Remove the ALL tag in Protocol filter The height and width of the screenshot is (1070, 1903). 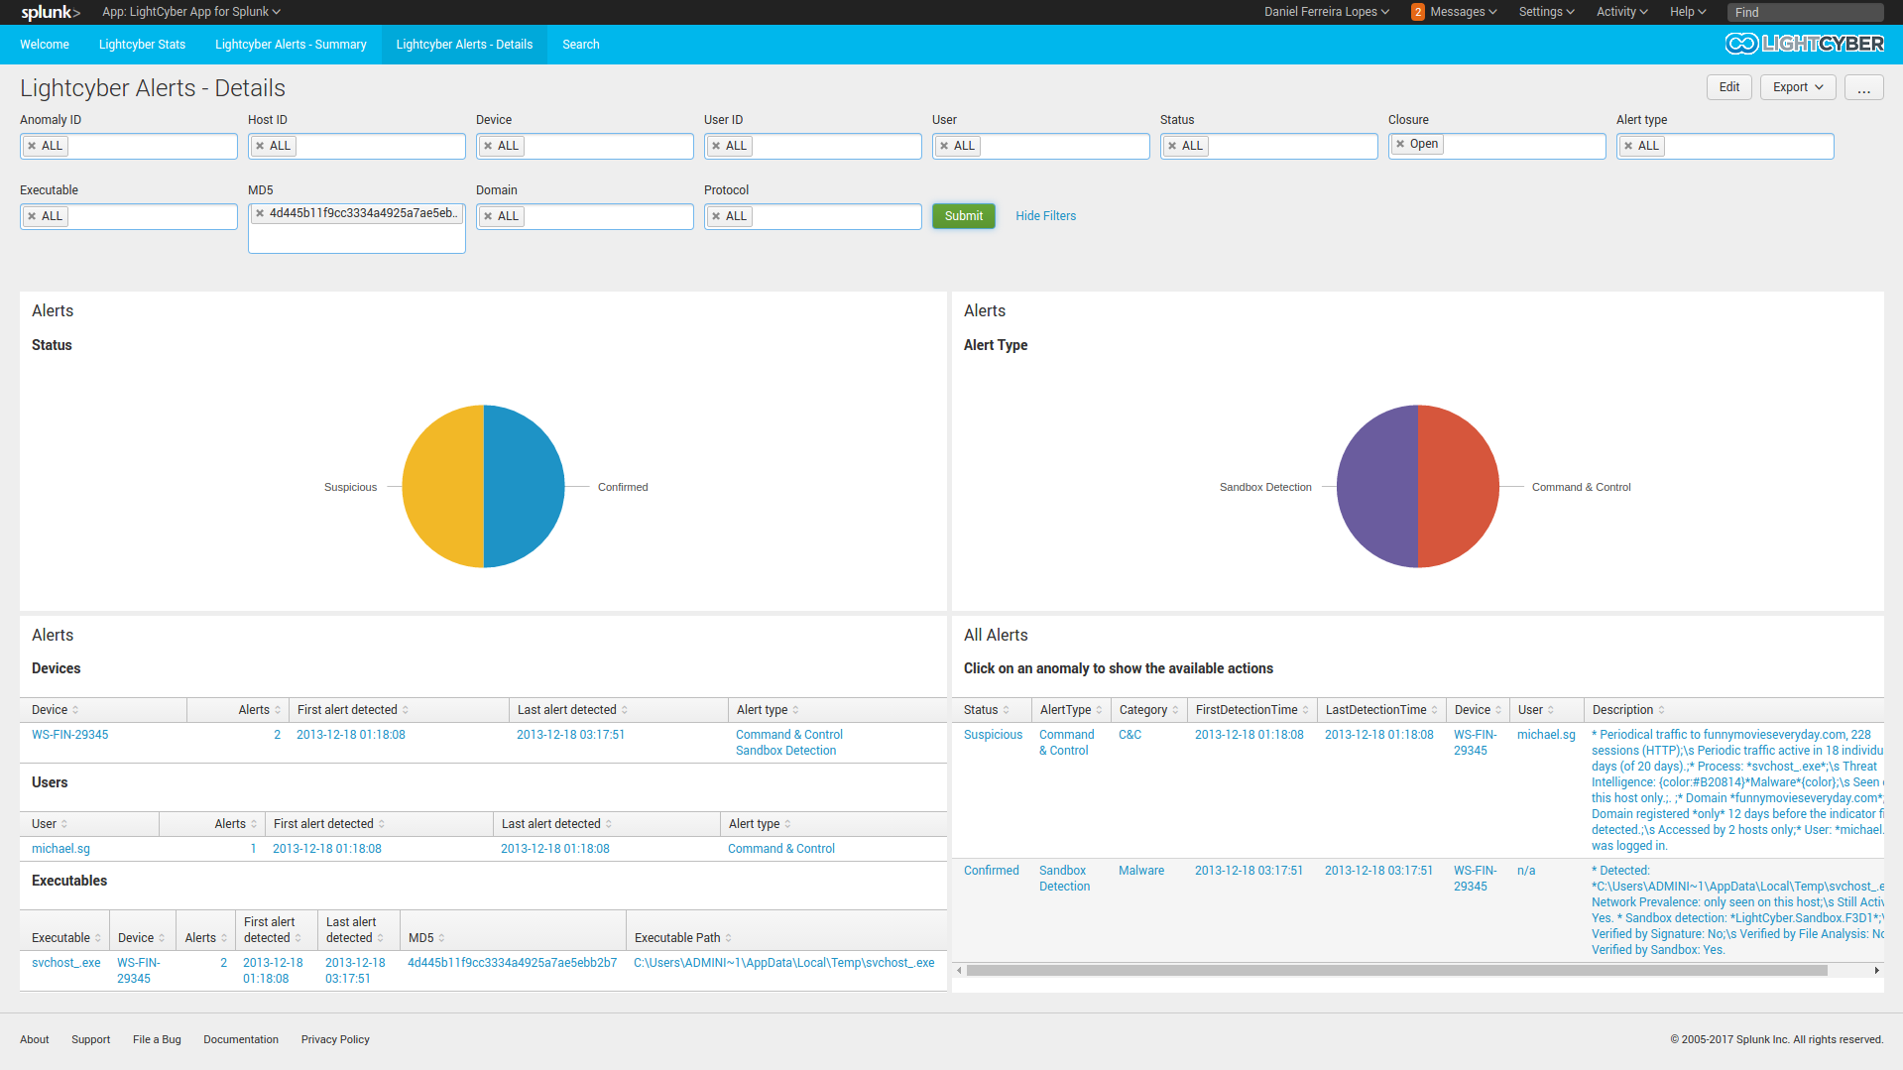click(x=717, y=216)
